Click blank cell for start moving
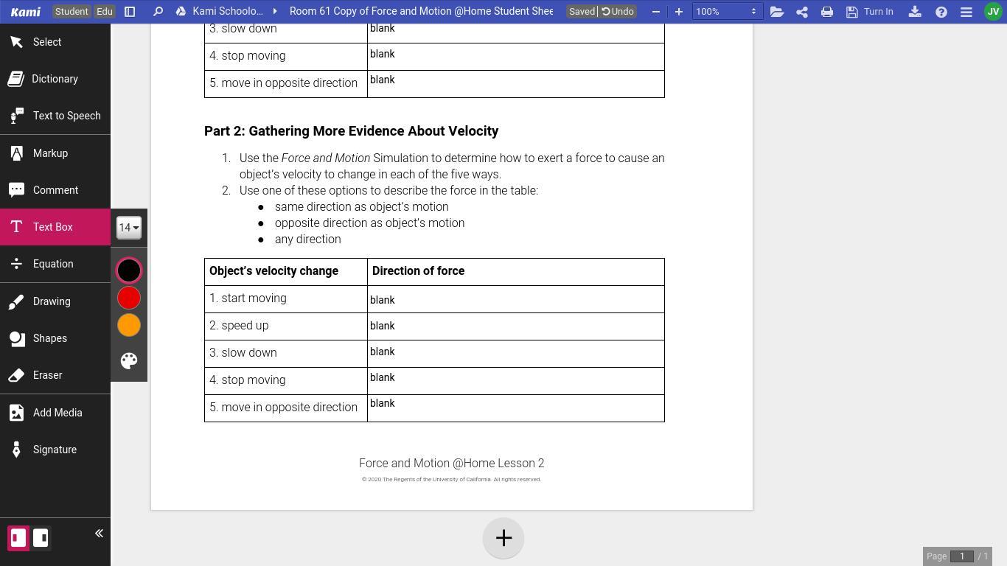The width and height of the screenshot is (1007, 566). [516, 299]
